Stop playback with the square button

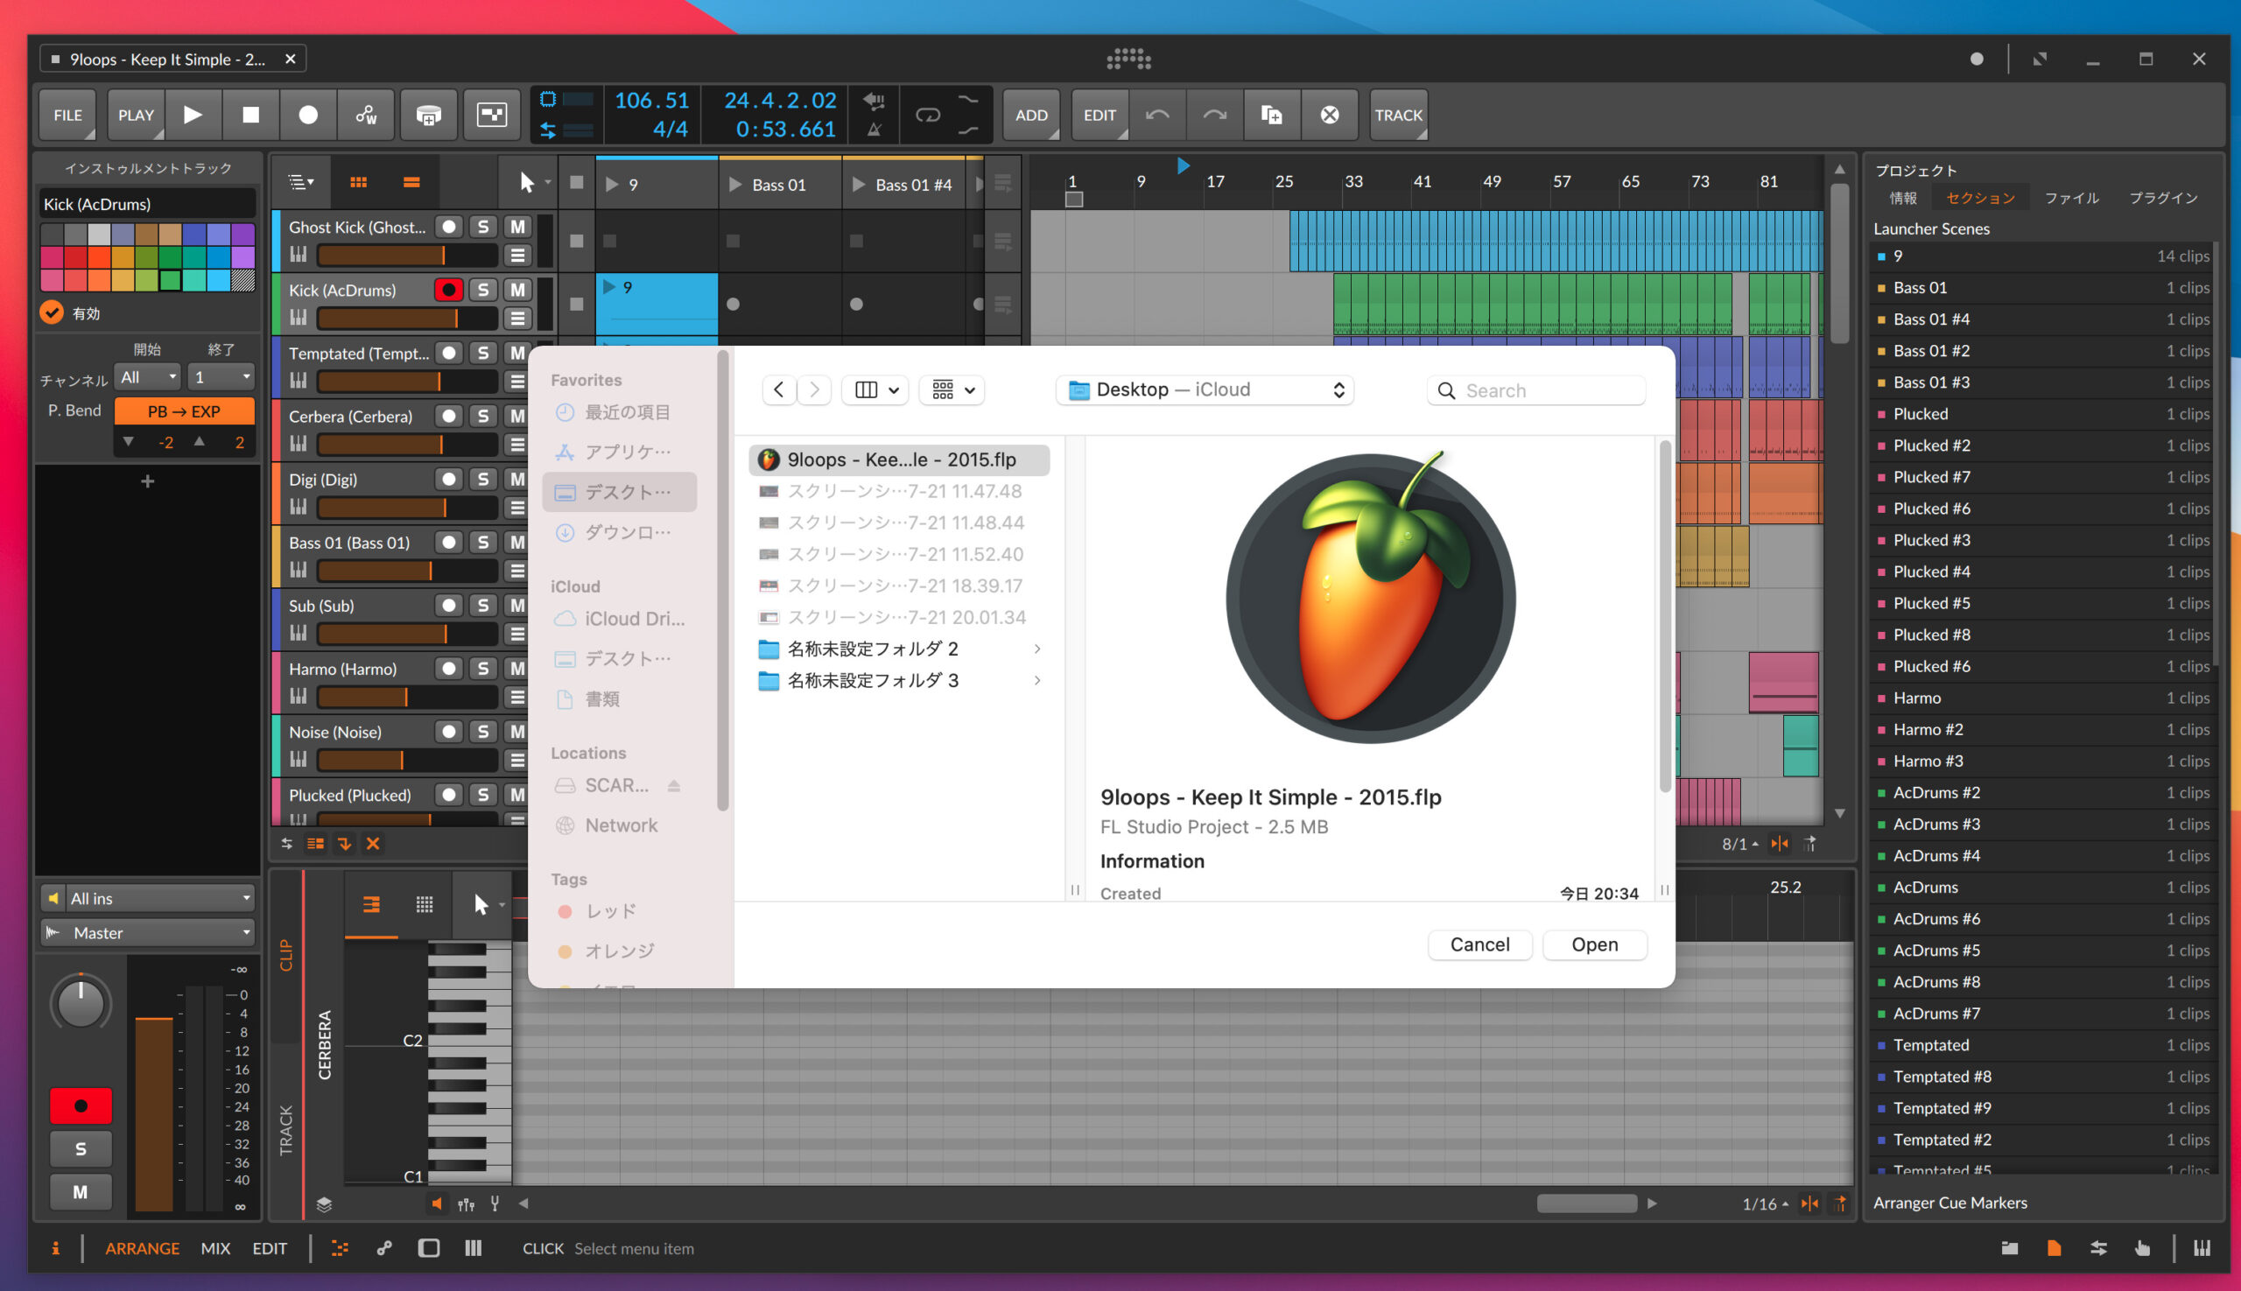[251, 115]
